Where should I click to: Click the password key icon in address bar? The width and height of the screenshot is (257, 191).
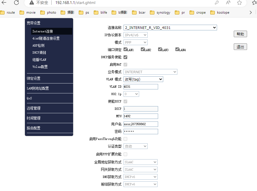point(217,3)
